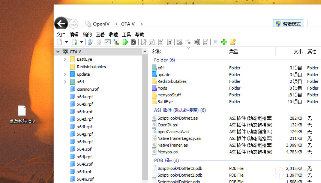The image size is (321, 183).
Task: Click the empty search field beside 编辑模式
Action: pos(314,23)
